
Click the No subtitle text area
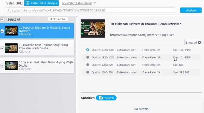click(x=141, y=109)
